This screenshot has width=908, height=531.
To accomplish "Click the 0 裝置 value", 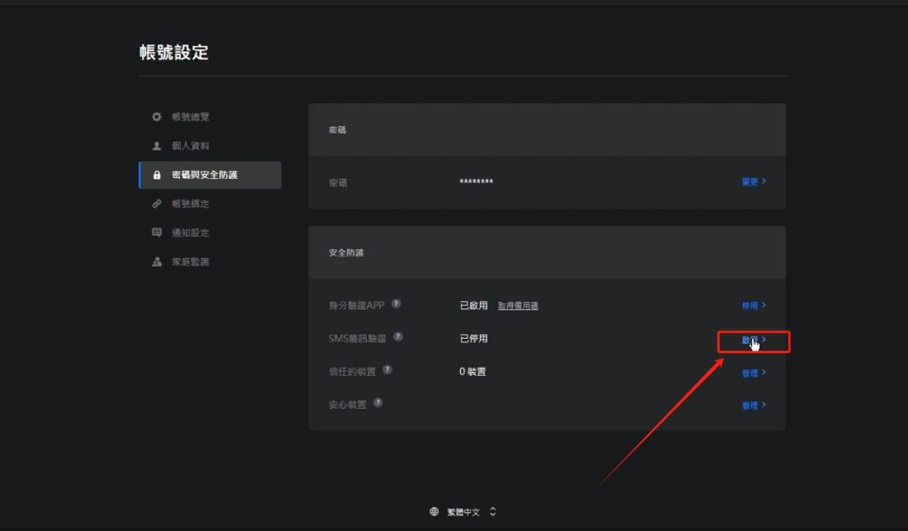I will [x=472, y=371].
